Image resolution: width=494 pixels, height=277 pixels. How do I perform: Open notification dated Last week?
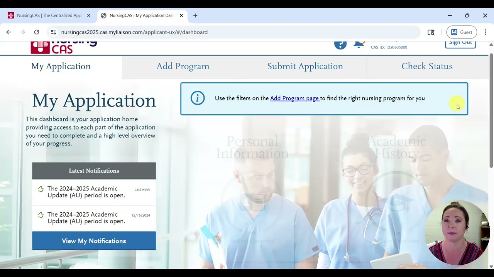[x=94, y=192]
